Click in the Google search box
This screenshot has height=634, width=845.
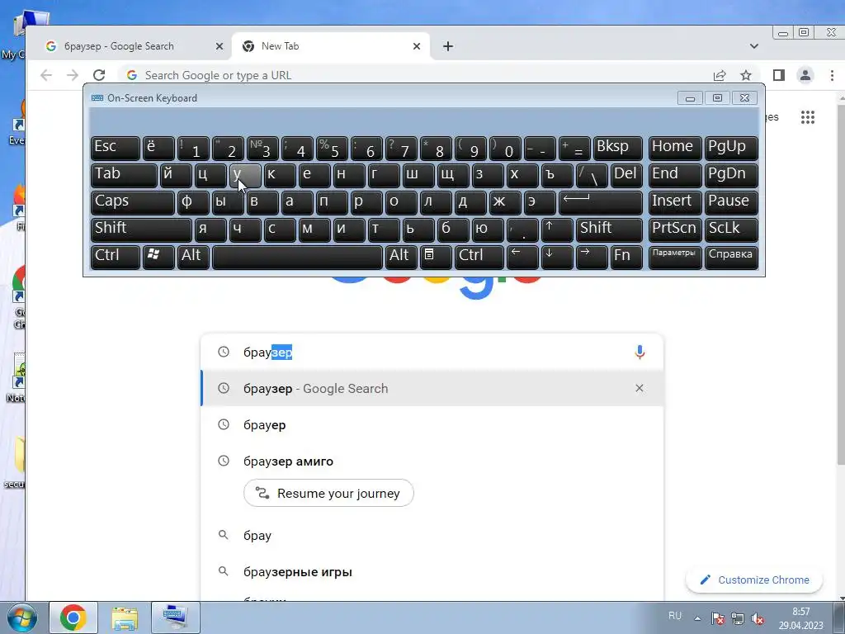[432, 352]
